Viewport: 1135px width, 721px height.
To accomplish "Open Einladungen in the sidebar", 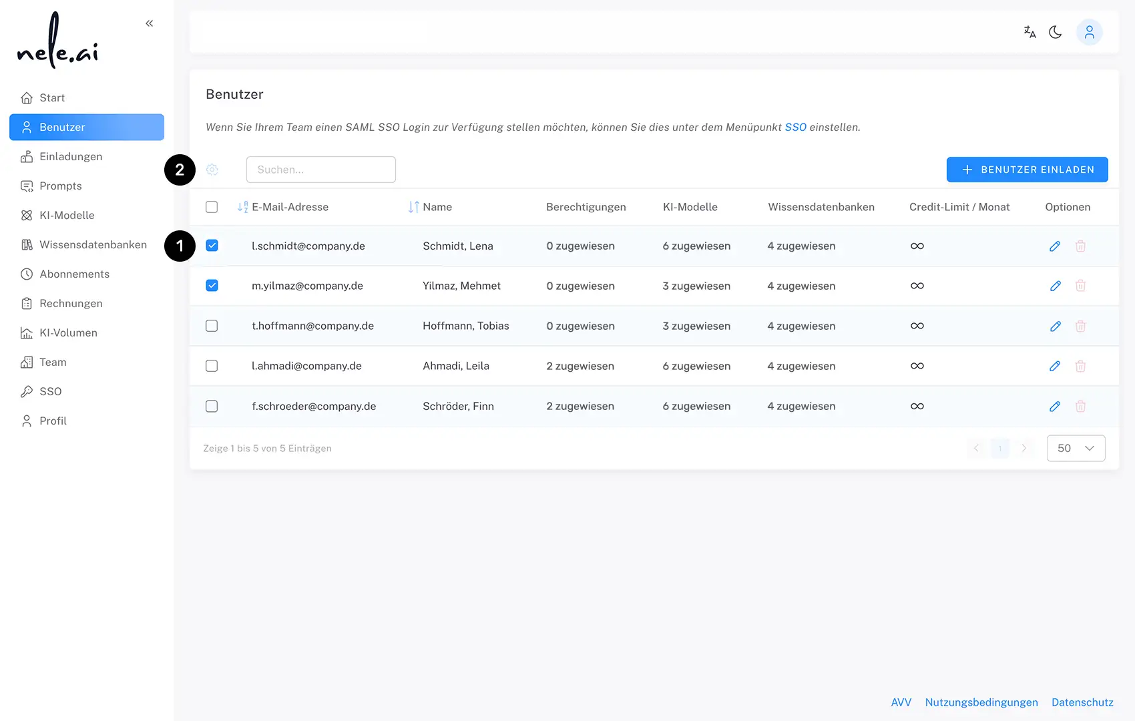I will pyautogui.click(x=87, y=157).
